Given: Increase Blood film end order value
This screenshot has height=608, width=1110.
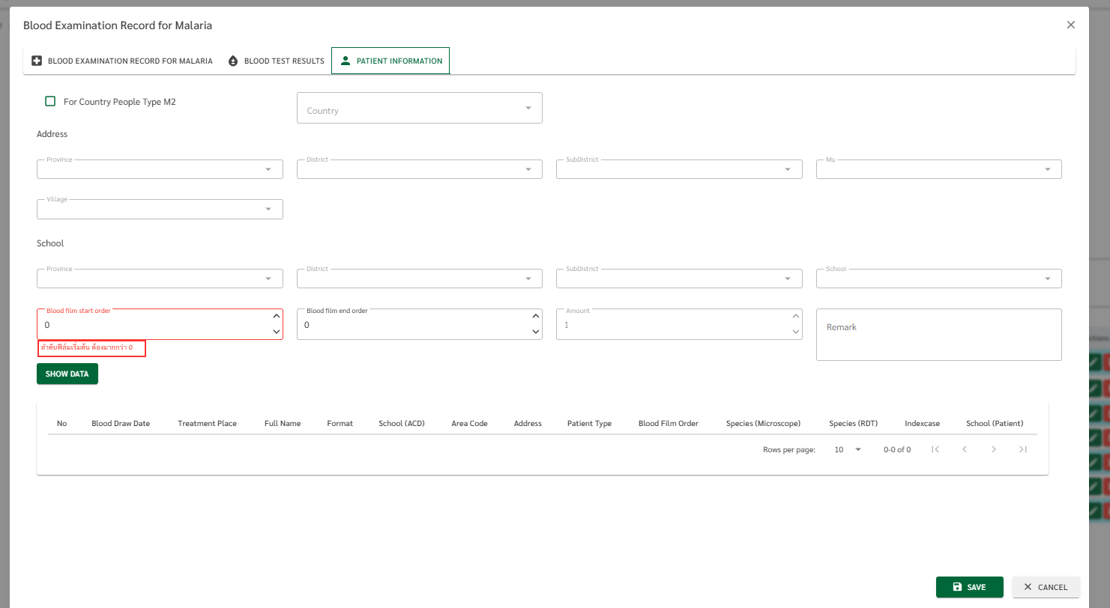Looking at the screenshot, I should pos(535,317).
